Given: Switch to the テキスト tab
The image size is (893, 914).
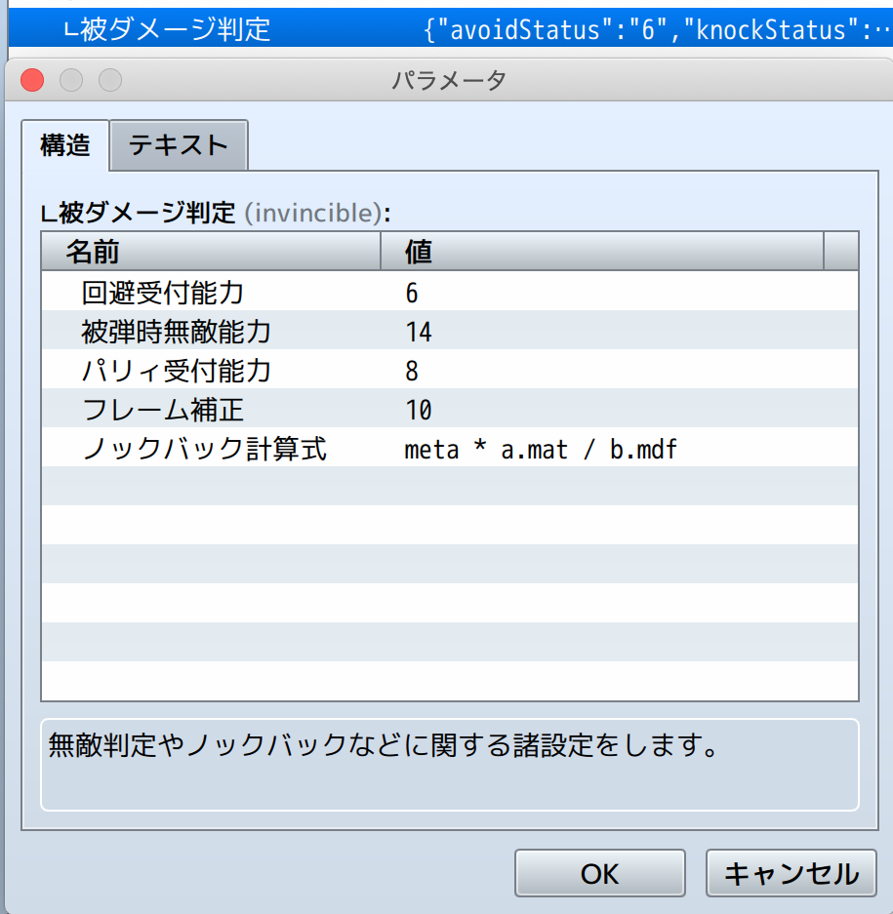Looking at the screenshot, I should [x=179, y=145].
